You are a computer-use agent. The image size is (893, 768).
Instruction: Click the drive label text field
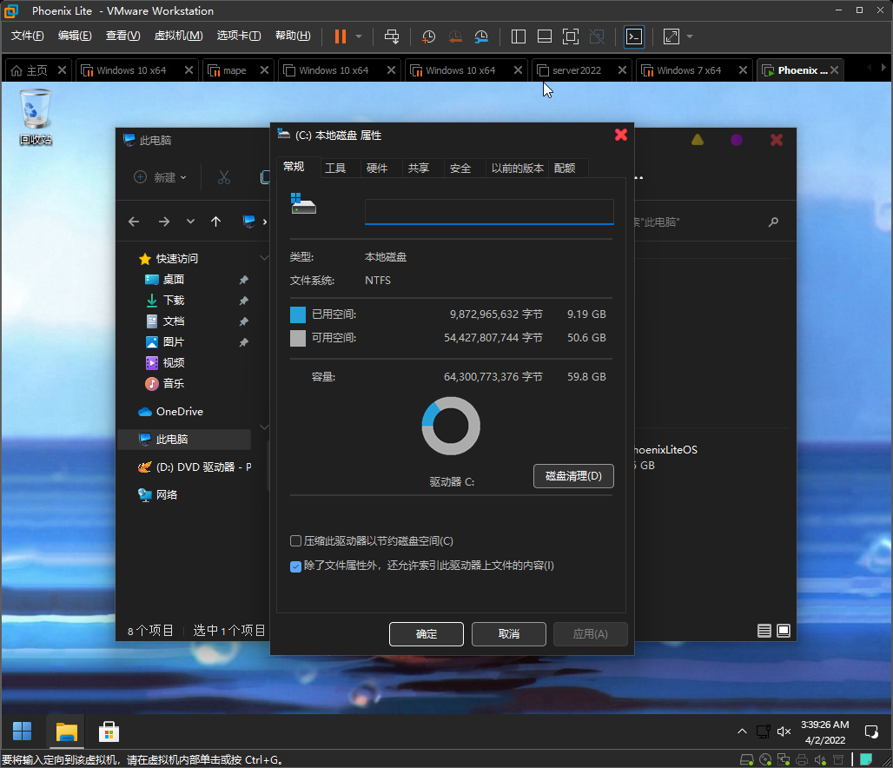489,212
